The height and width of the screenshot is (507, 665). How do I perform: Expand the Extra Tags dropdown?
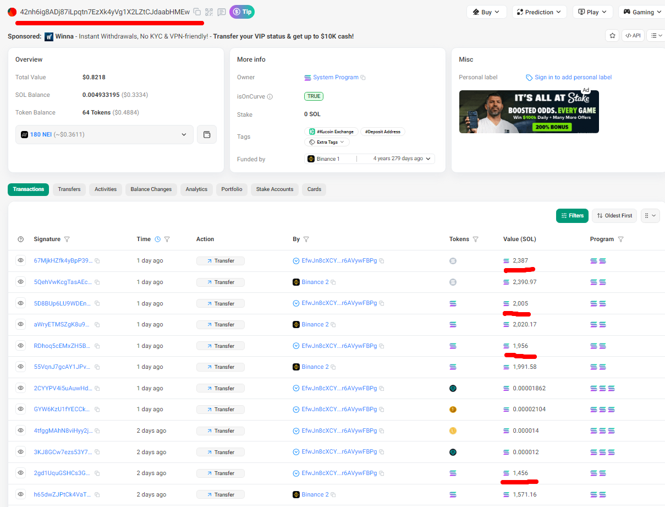coord(327,142)
